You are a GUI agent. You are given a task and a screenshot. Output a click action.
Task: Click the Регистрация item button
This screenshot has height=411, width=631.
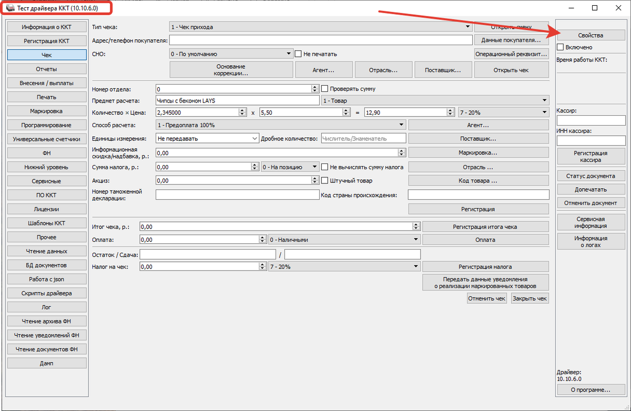click(479, 209)
